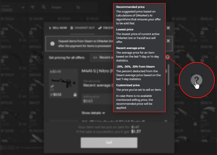Click the '-25%, -30%, -35% from Steam' heading
Screen dimensions: 217x155
click(x=135, y=67)
